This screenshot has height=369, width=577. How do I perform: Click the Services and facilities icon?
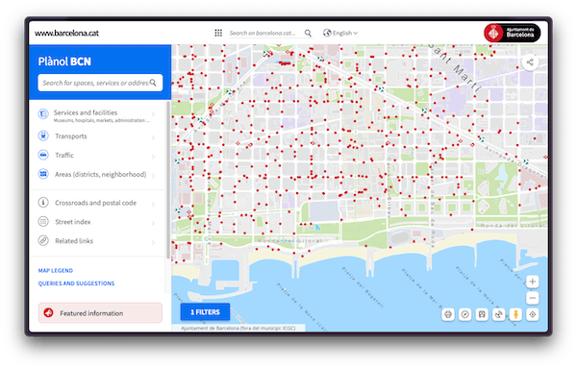(x=43, y=114)
